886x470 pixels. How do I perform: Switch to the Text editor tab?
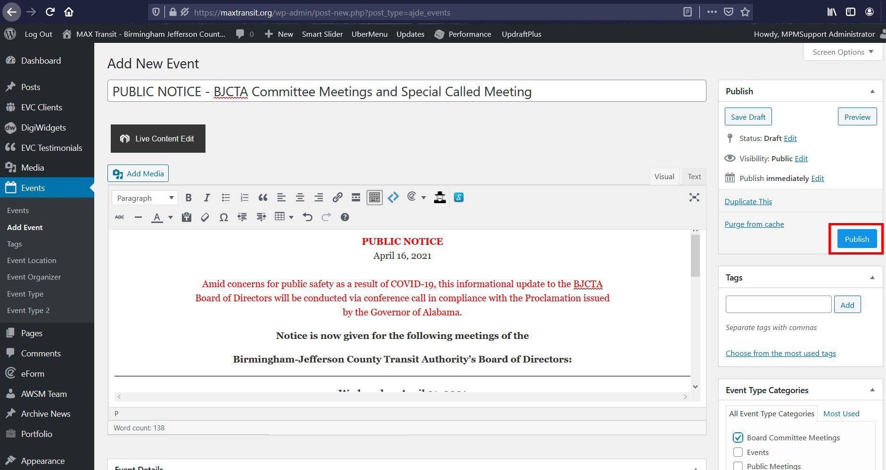coord(694,176)
